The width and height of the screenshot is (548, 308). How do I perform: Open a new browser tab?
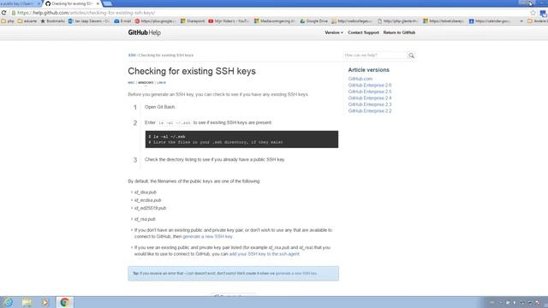[x=108, y=3]
